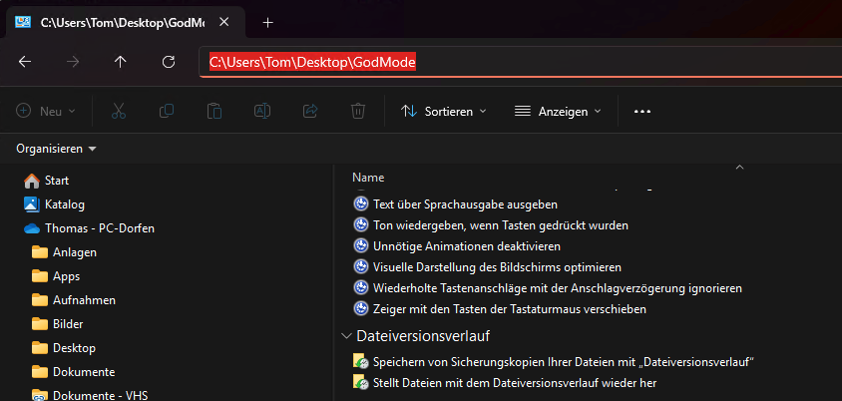Click the Delete trash can icon
The width and height of the screenshot is (842, 401).
[358, 112]
